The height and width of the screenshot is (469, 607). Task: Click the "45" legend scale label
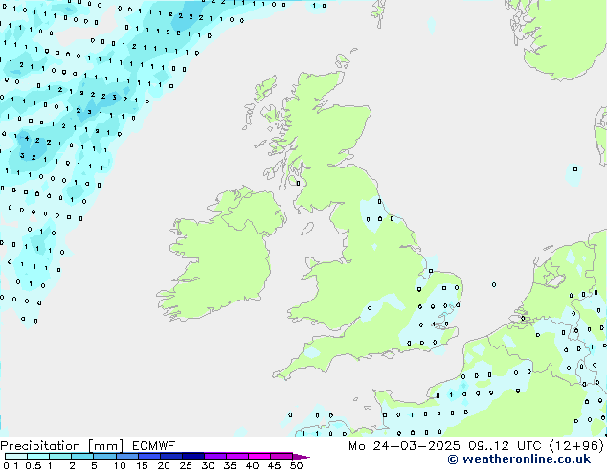click(275, 465)
